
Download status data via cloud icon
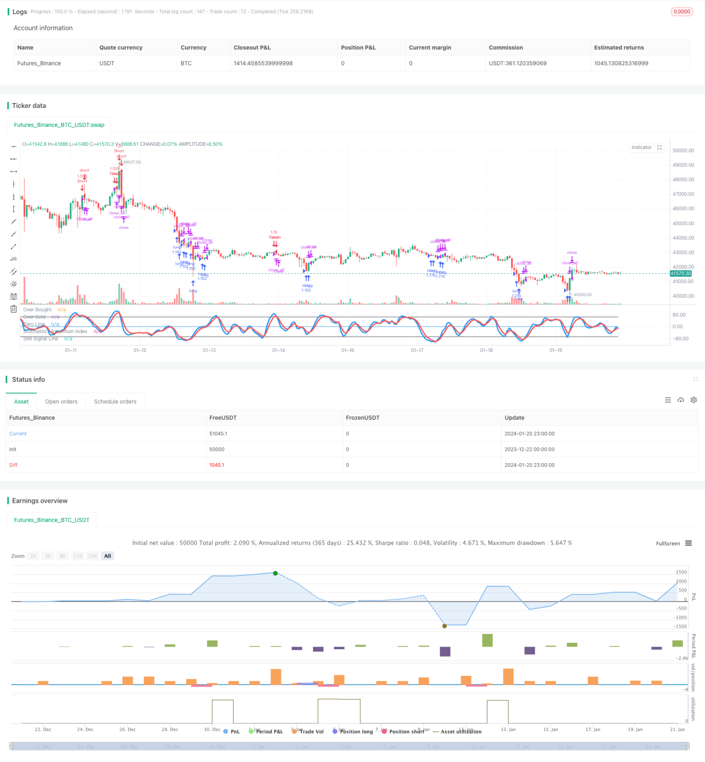coord(681,400)
